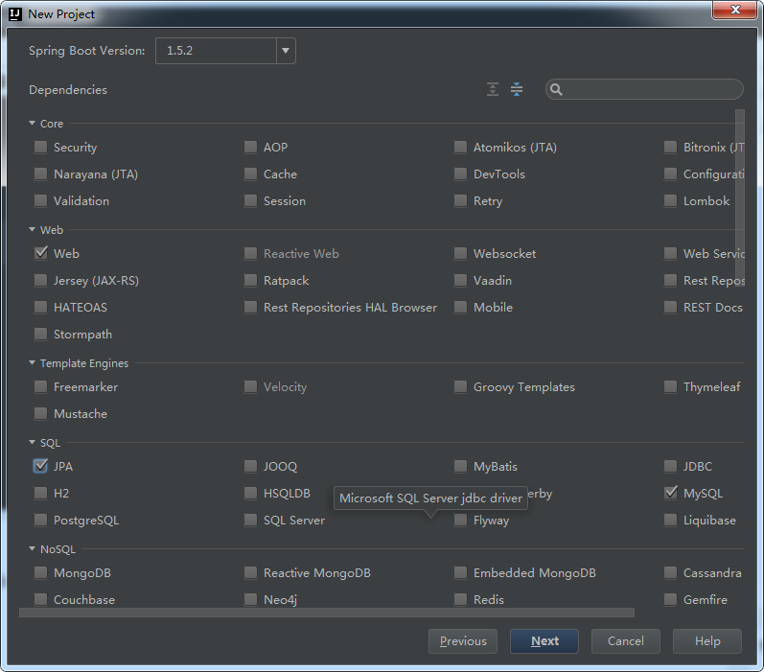Collapse the Core section

(x=33, y=124)
